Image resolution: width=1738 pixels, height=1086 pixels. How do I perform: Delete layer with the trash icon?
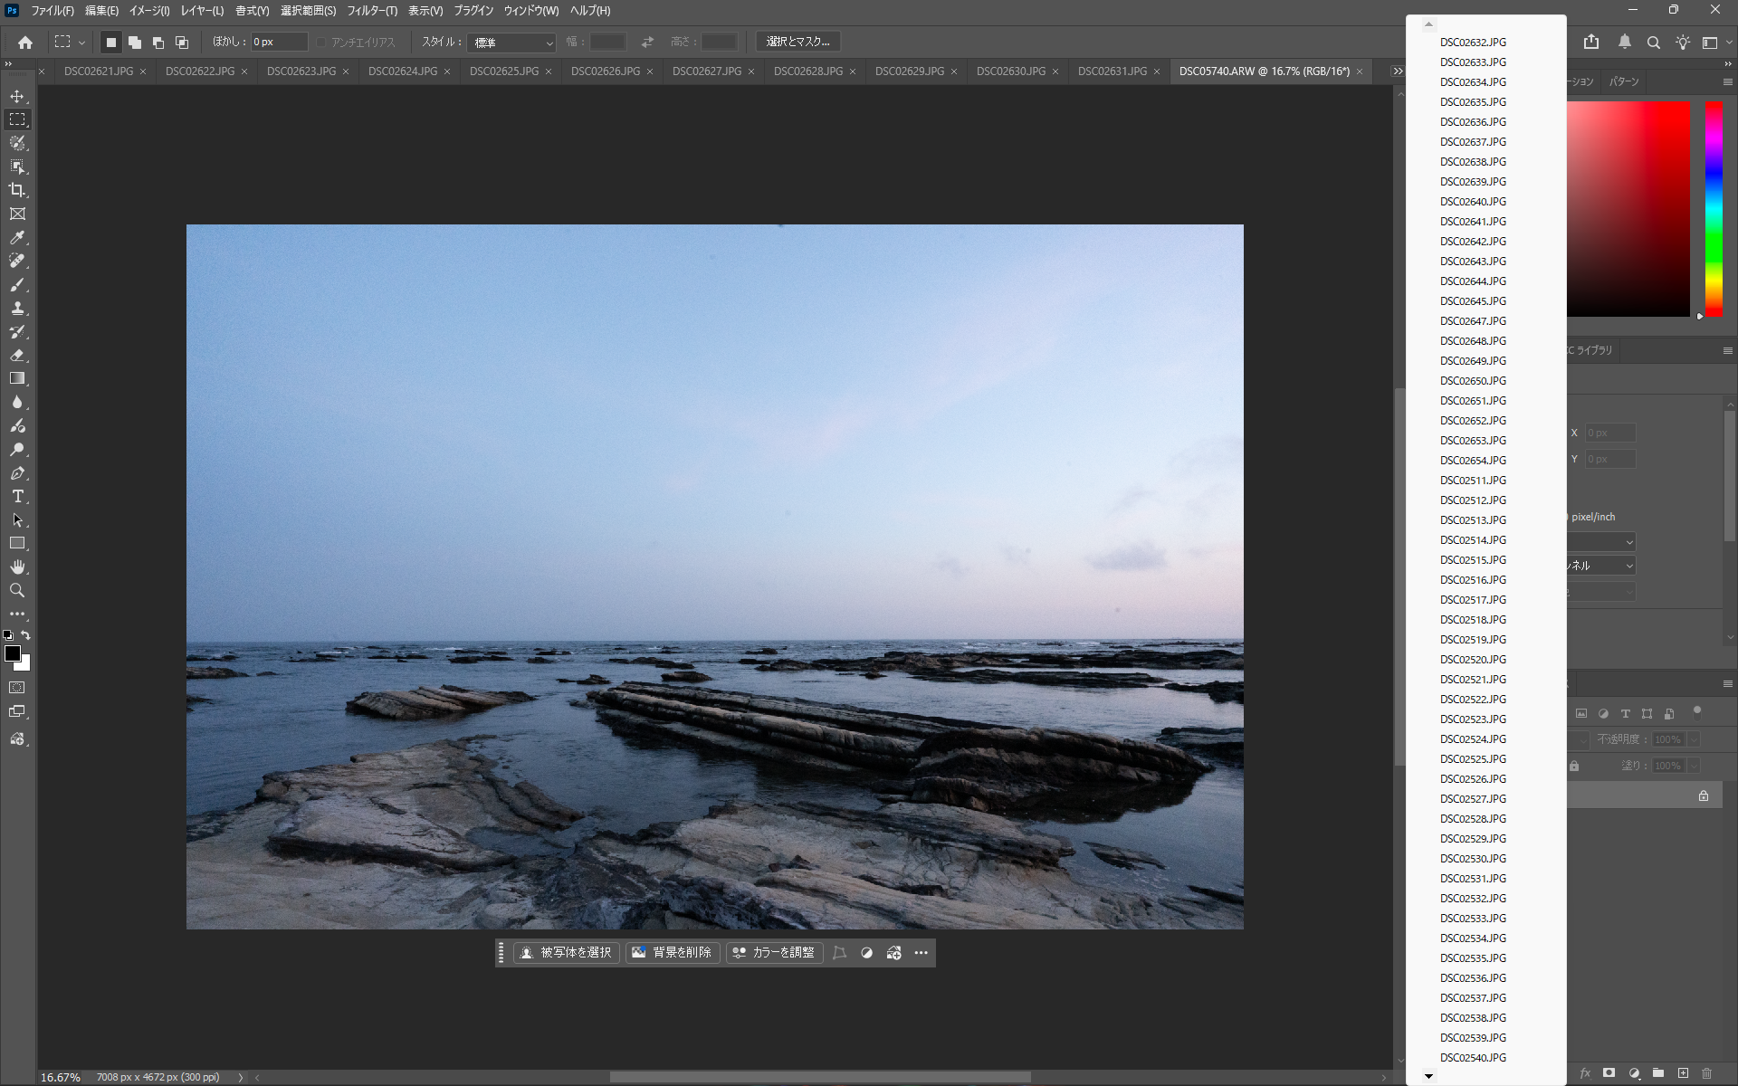pos(1707,1073)
